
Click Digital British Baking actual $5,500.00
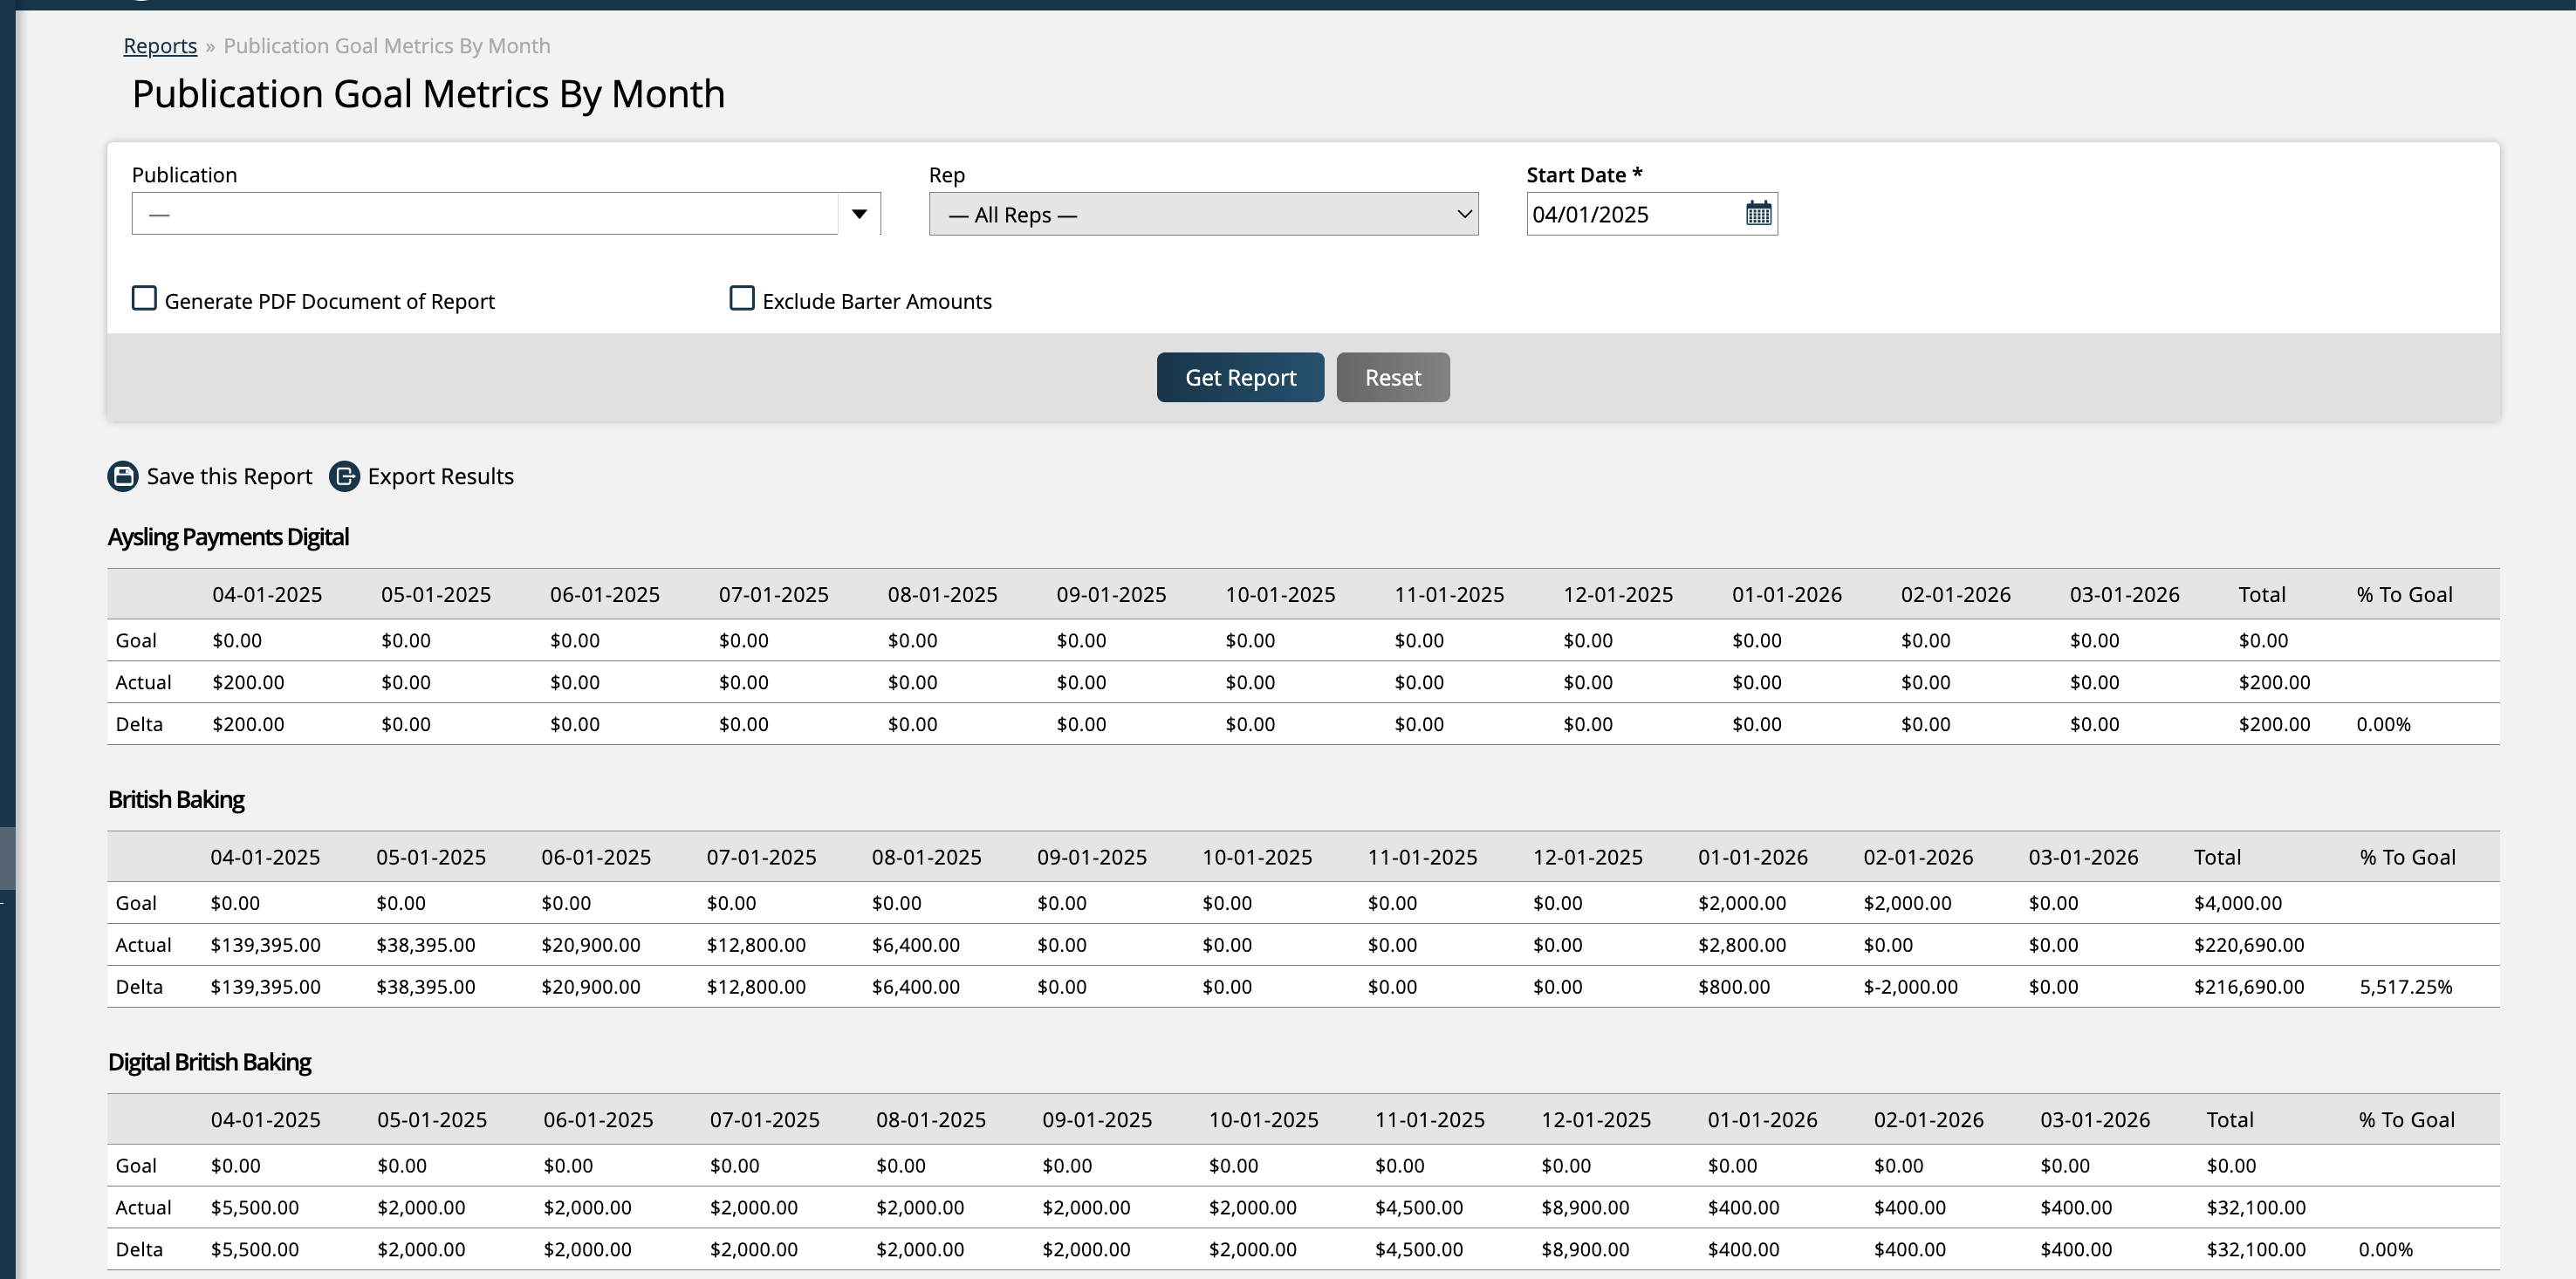coord(254,1208)
